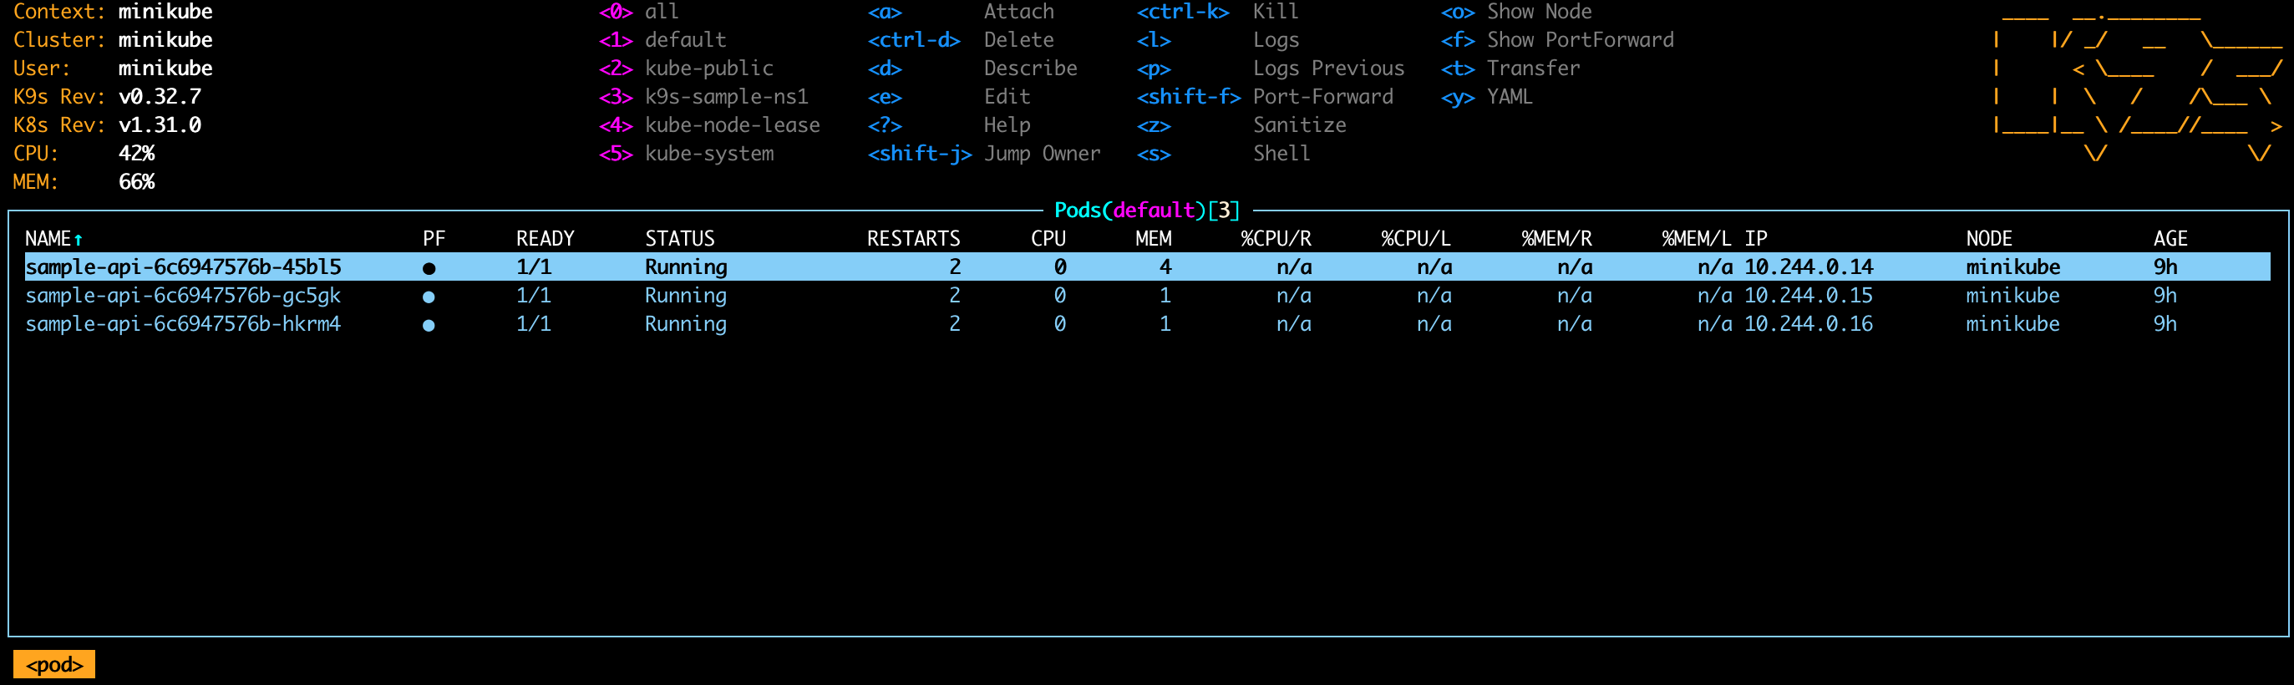Click the CPU usage value 42%

(137, 154)
